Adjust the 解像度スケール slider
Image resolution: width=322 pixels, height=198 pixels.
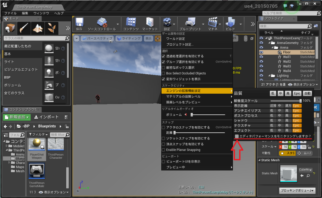[286, 101]
